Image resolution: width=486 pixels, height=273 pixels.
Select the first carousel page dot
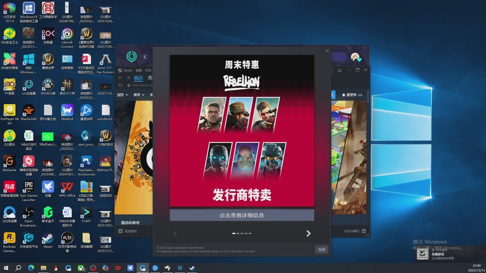point(234,234)
